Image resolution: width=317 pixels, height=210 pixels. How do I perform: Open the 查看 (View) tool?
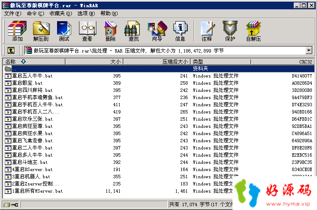tap(87, 31)
